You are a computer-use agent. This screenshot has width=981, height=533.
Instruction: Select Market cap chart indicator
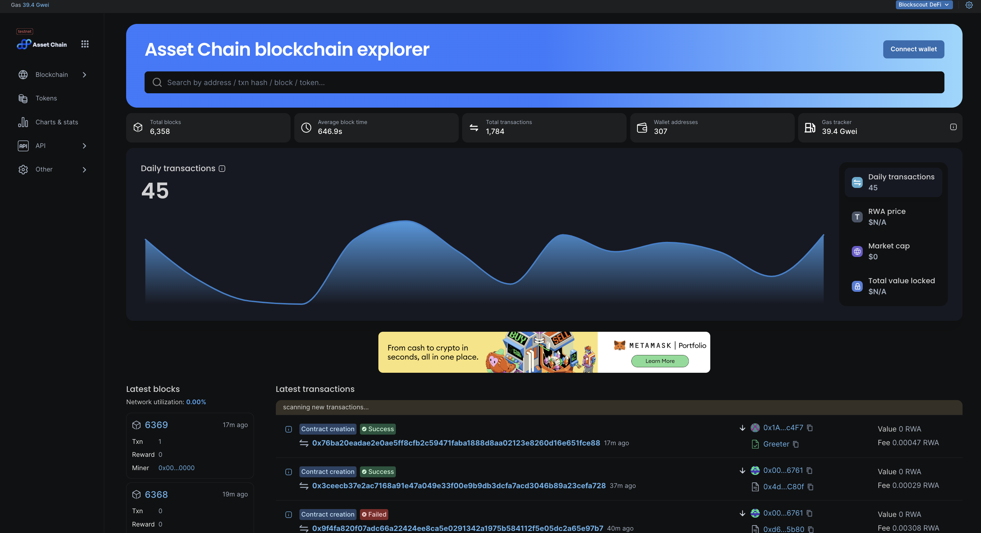pos(893,251)
